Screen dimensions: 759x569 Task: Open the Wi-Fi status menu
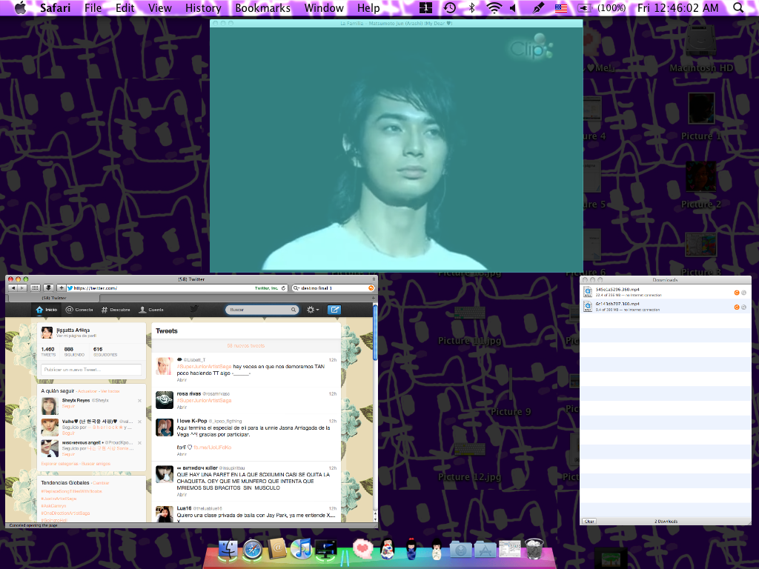pos(494,7)
